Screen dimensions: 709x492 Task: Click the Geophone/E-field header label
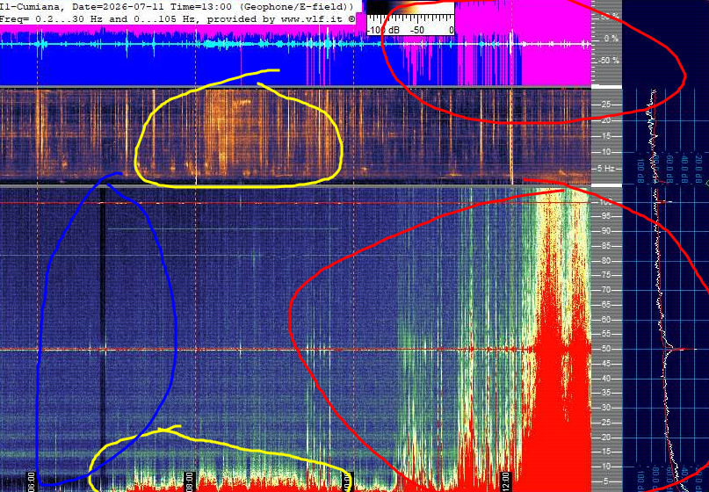[298, 7]
